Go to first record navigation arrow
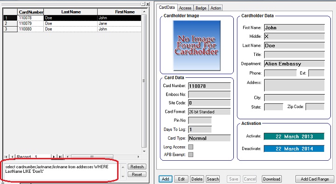 coord(6,157)
